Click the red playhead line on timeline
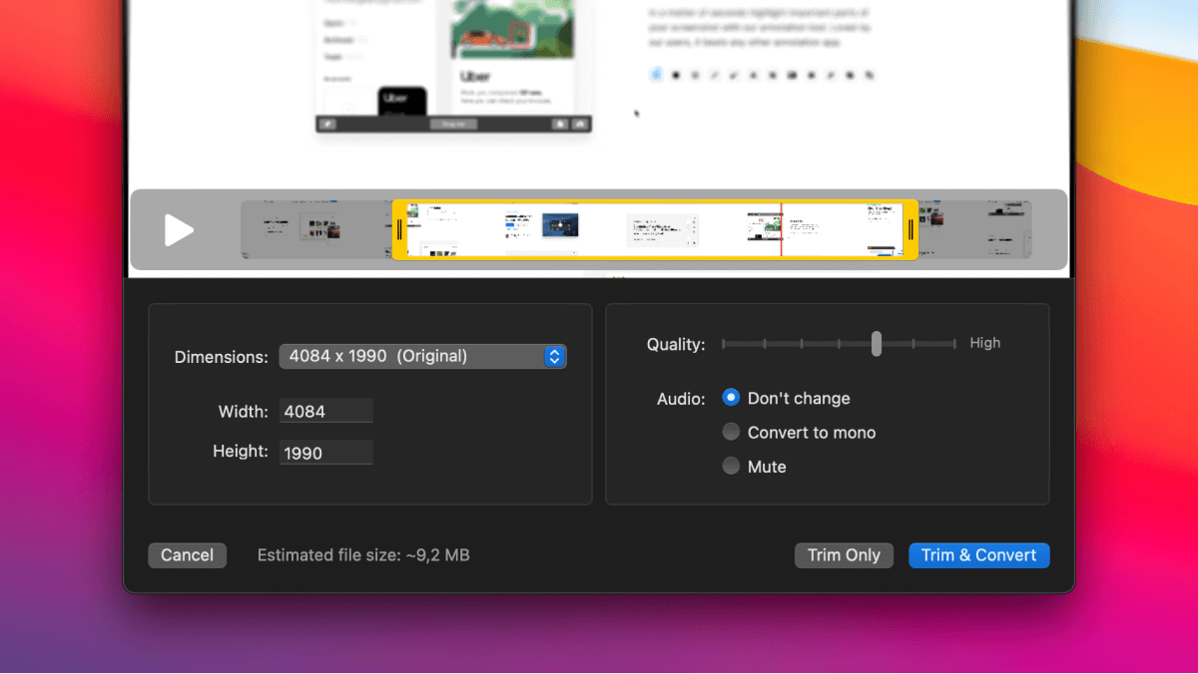The width and height of the screenshot is (1198, 674). tap(781, 230)
